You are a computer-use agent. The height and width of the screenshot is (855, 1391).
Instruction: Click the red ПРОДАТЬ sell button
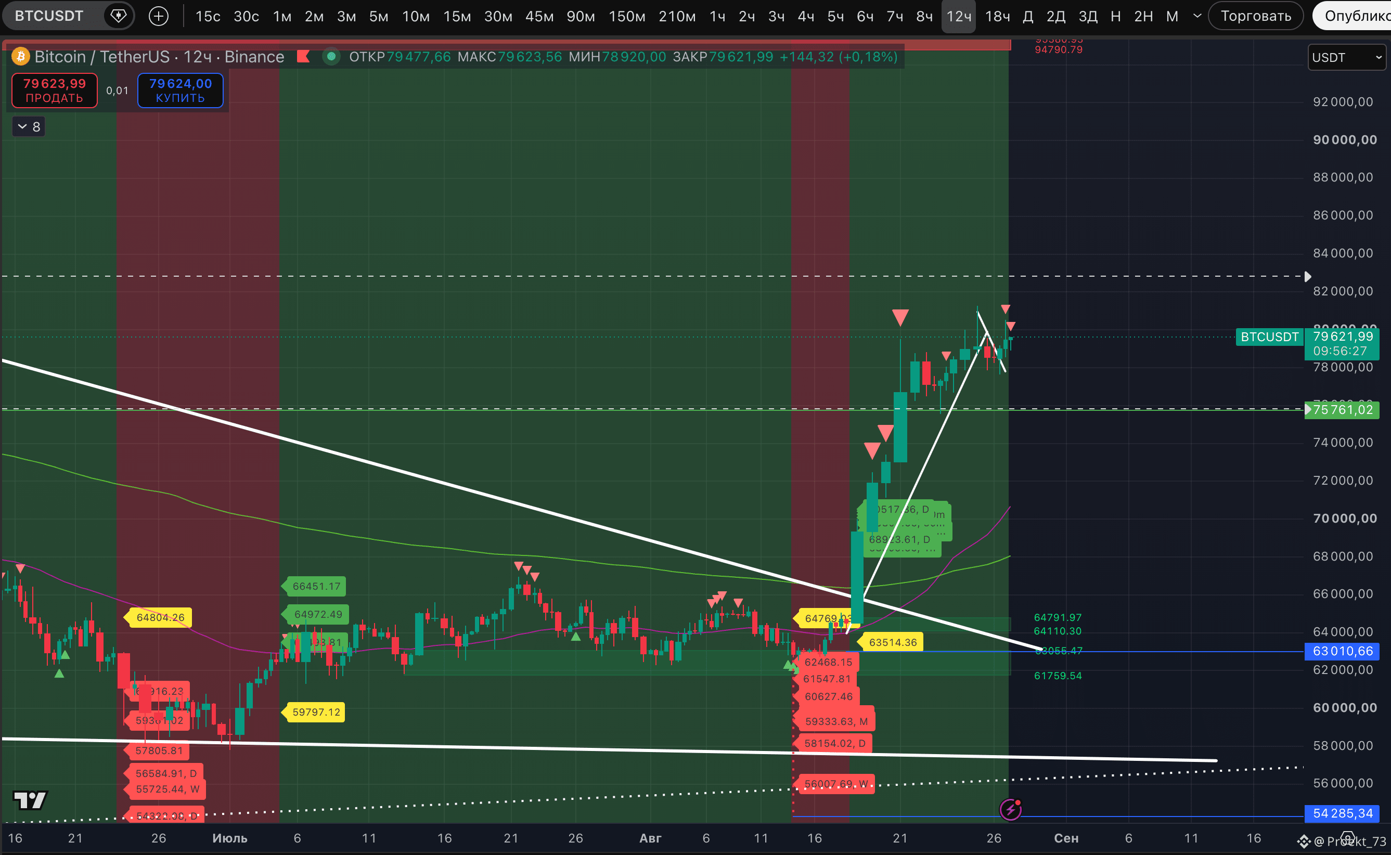click(54, 90)
